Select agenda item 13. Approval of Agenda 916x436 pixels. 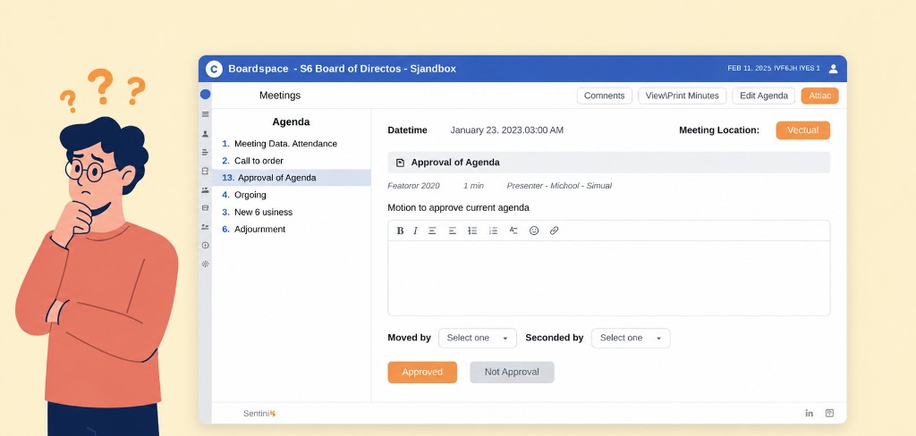291,178
